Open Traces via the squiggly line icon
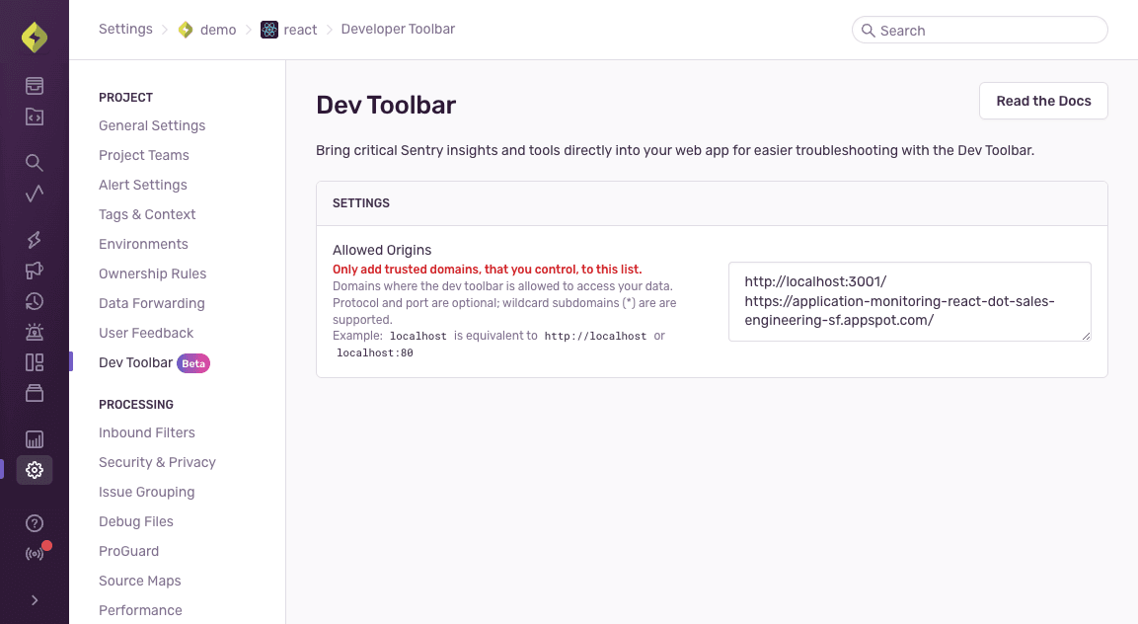Image resolution: width=1138 pixels, height=624 pixels. [35, 194]
